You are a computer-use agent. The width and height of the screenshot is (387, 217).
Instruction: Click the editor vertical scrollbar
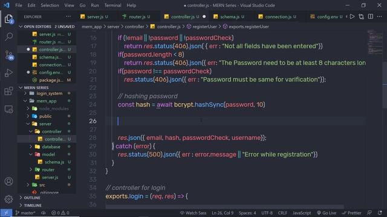(385, 85)
